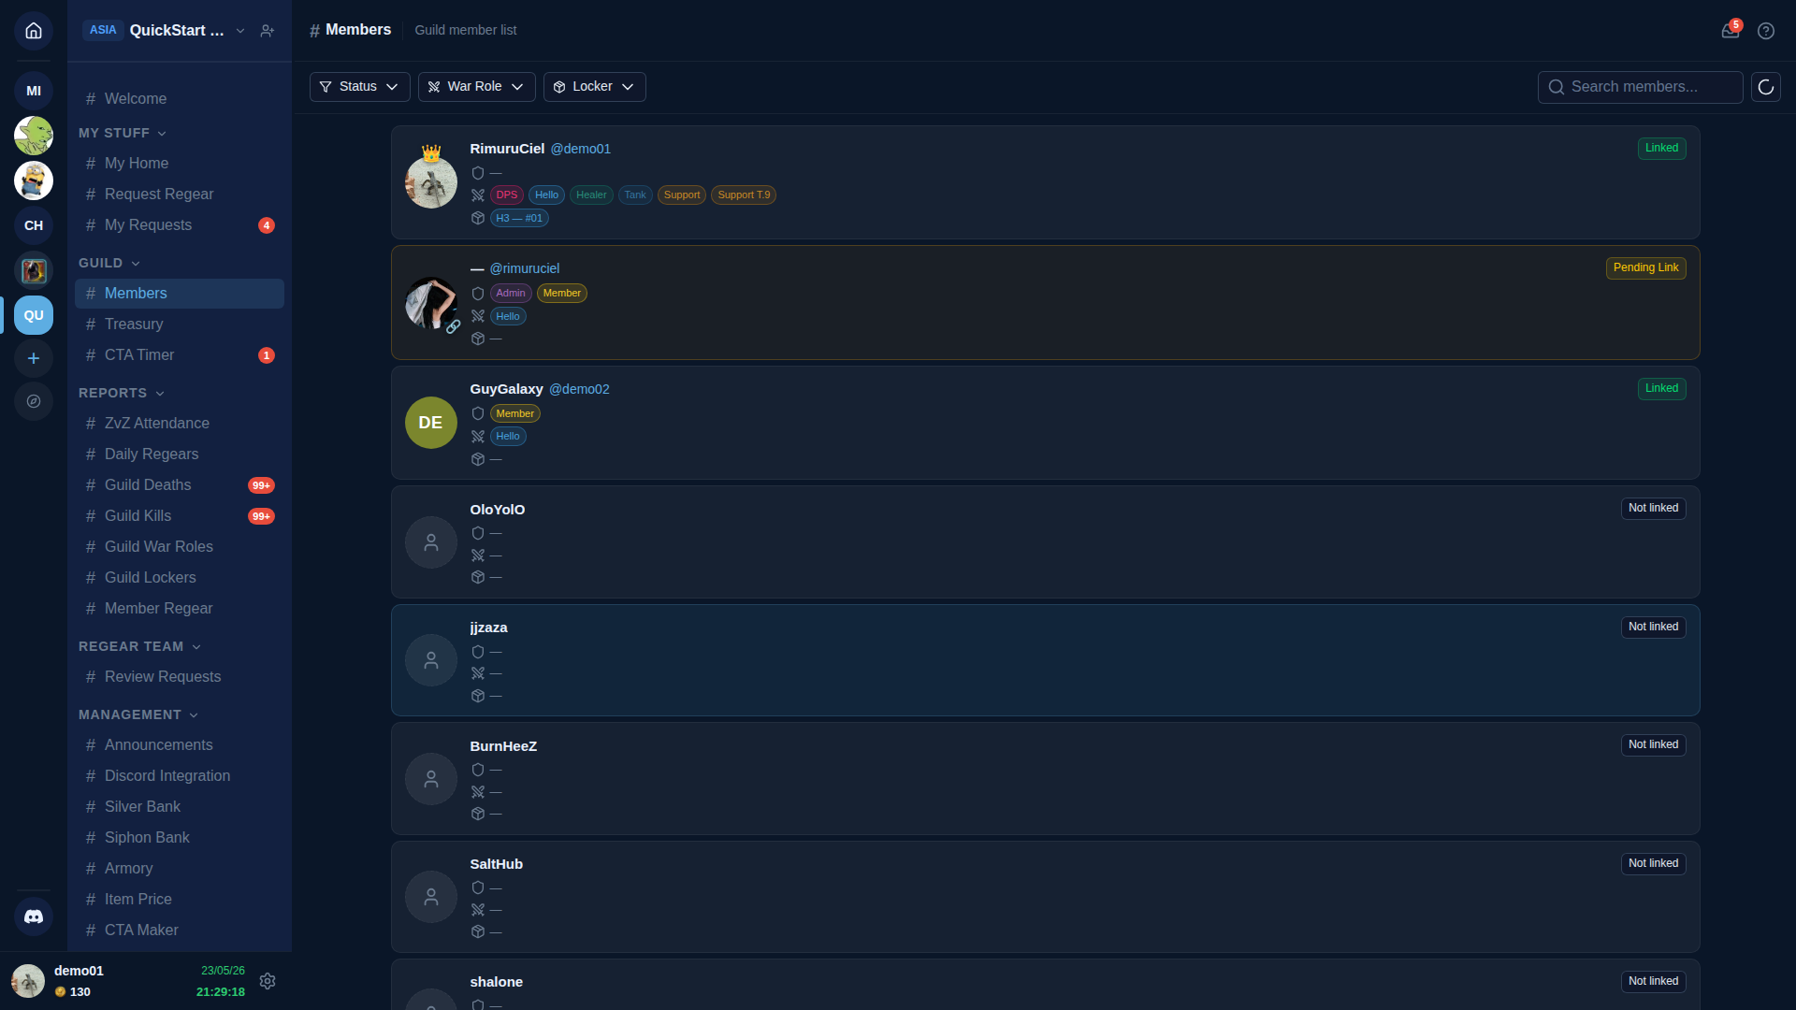
Task: Click the Admin role tag
Action: tap(511, 294)
